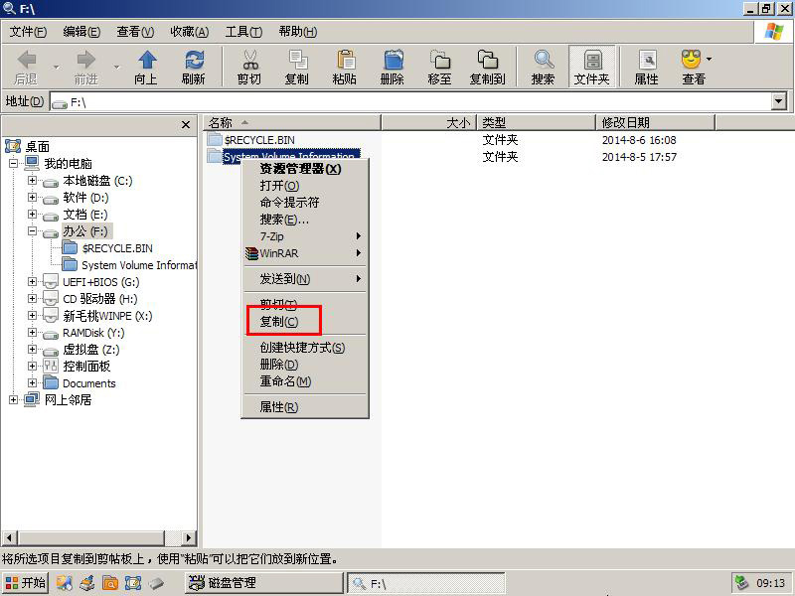795x596 pixels.
Task: Open the 文件(F) menu
Action: point(29,32)
